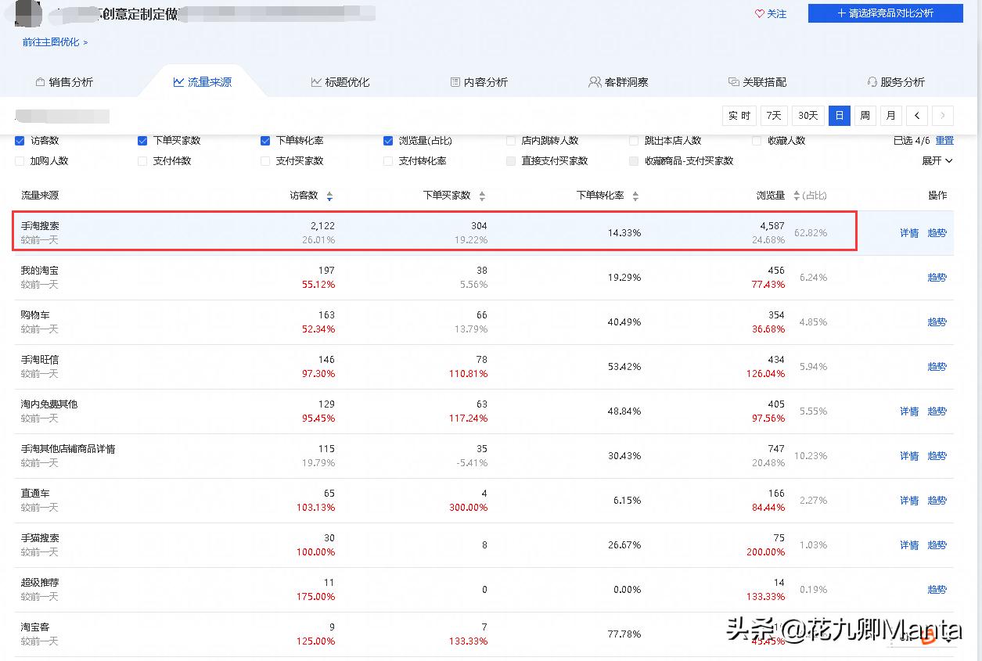982x661 pixels.
Task: Select the 周 weekly period tab
Action: tap(865, 115)
